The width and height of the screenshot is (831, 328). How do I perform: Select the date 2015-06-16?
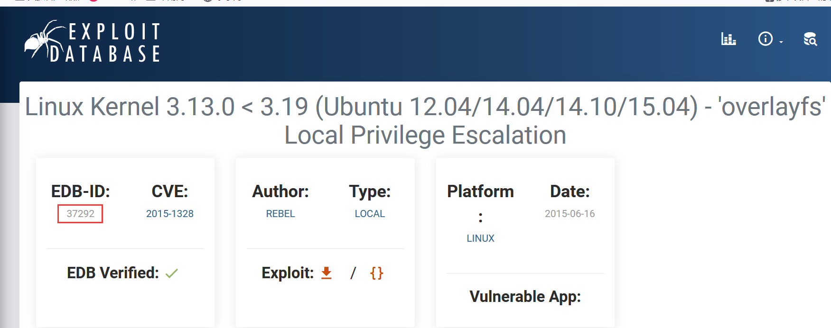click(x=570, y=214)
